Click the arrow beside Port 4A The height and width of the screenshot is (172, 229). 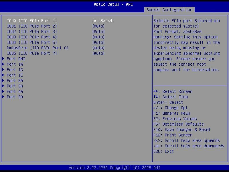3,91
